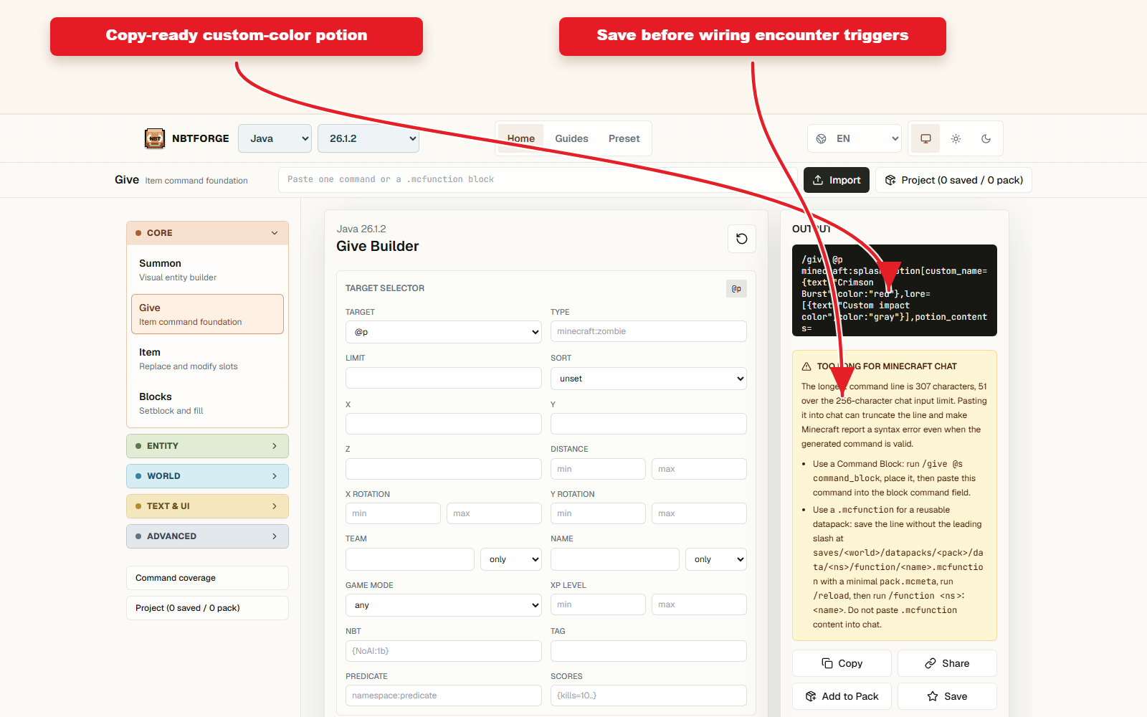This screenshot has width=1147, height=717.
Task: Click the X coordinate field
Action: click(444, 424)
